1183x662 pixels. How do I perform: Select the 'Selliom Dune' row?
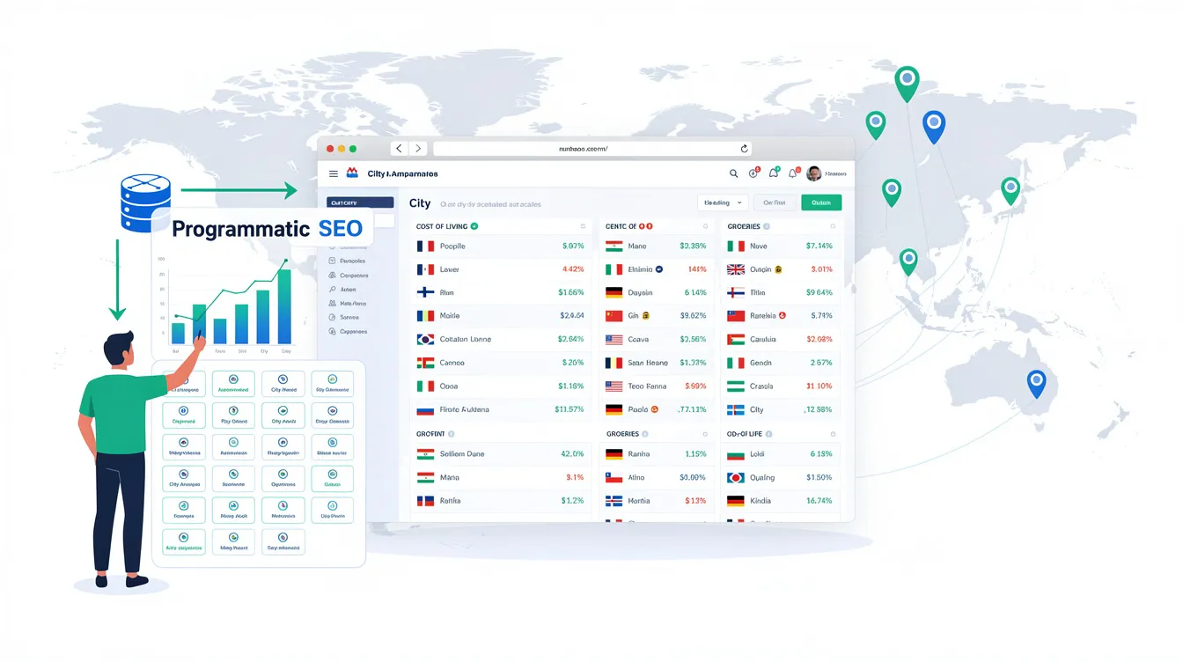coord(502,454)
